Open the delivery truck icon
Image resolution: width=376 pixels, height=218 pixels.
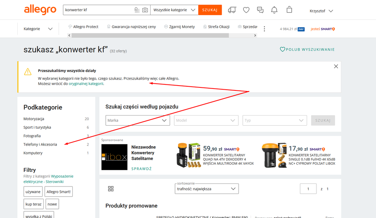coord(232,10)
